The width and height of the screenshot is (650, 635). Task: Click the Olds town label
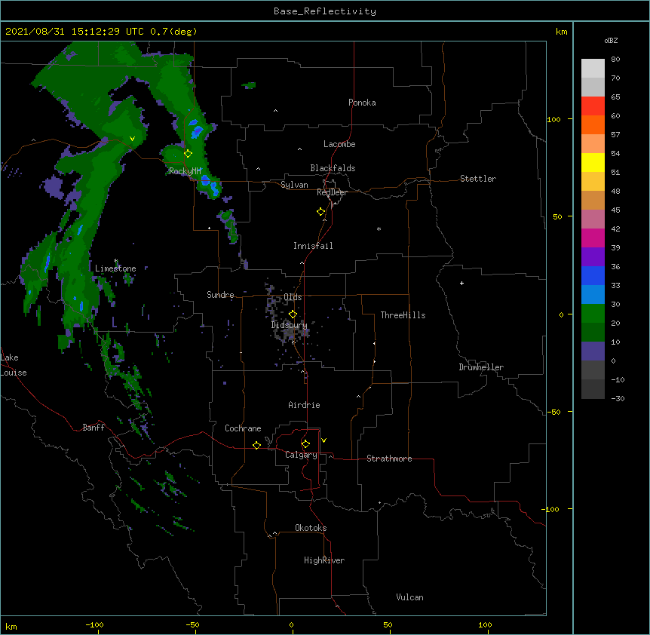coord(293,297)
